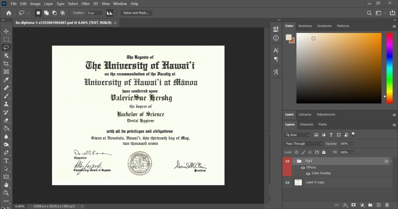Click the foreground color swatch
The image size is (398, 209).
288,37
